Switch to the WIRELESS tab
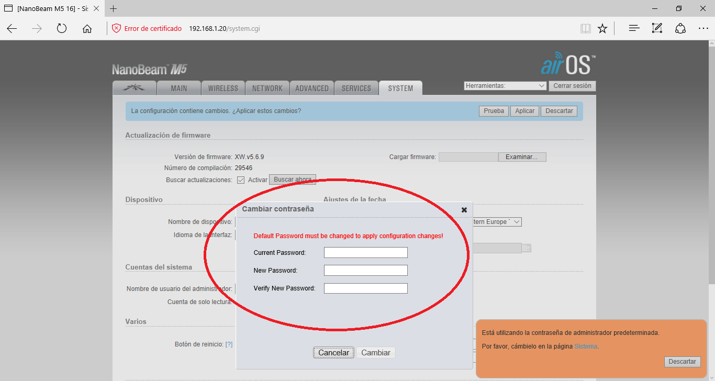The image size is (715, 381). [223, 88]
